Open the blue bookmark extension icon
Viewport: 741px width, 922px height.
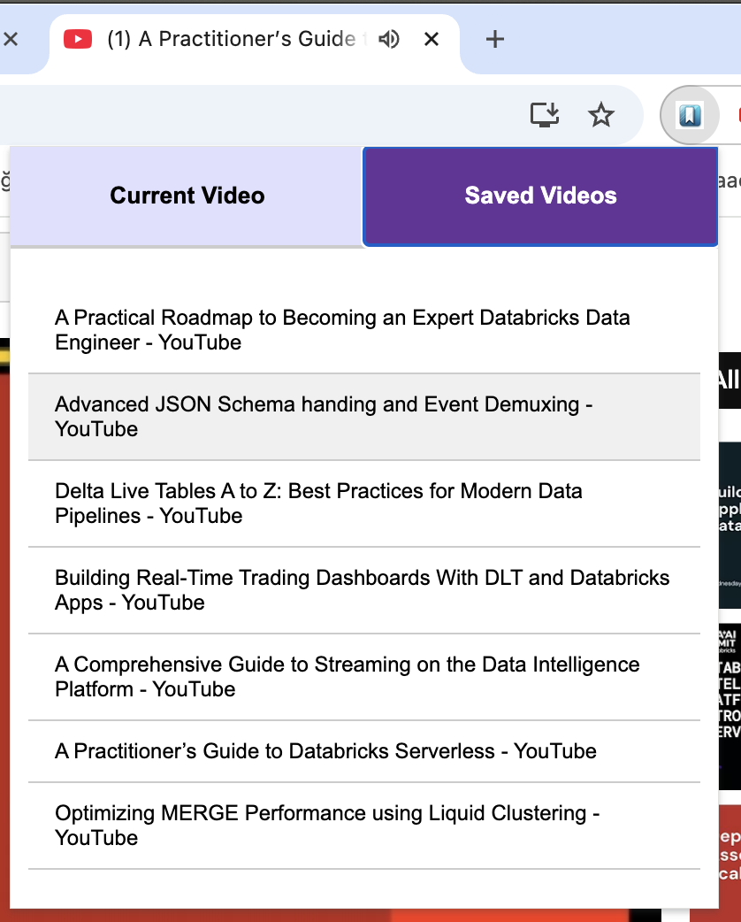(x=690, y=115)
